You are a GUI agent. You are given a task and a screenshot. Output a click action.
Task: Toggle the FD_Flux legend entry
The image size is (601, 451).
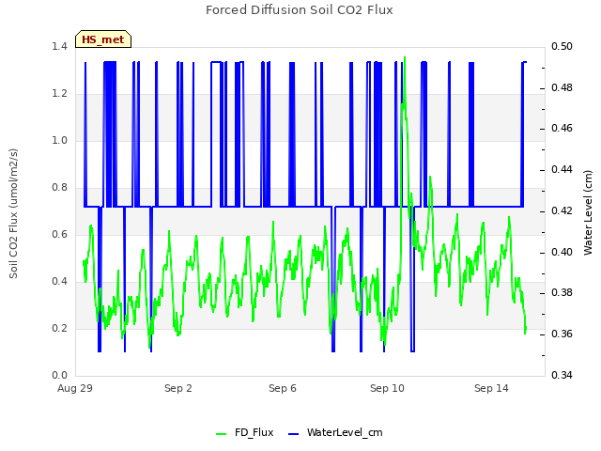(244, 432)
